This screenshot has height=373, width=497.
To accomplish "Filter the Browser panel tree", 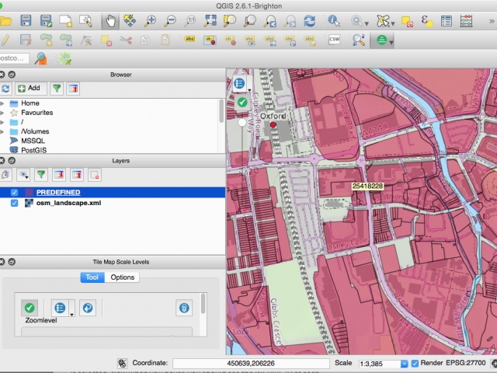I will pos(57,89).
